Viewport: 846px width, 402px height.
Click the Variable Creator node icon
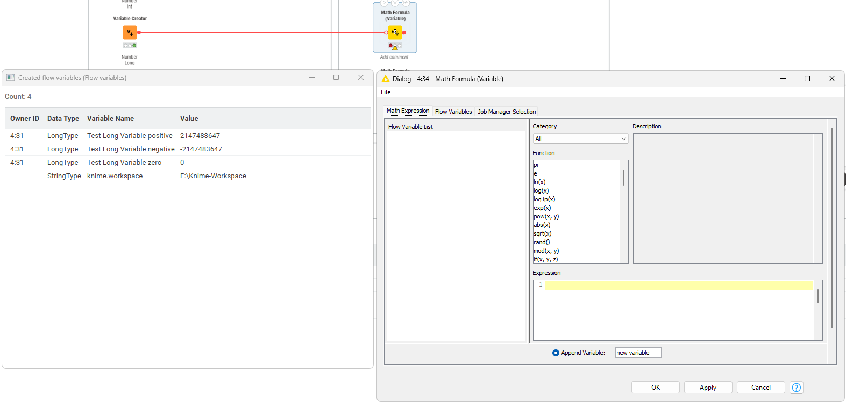point(130,33)
